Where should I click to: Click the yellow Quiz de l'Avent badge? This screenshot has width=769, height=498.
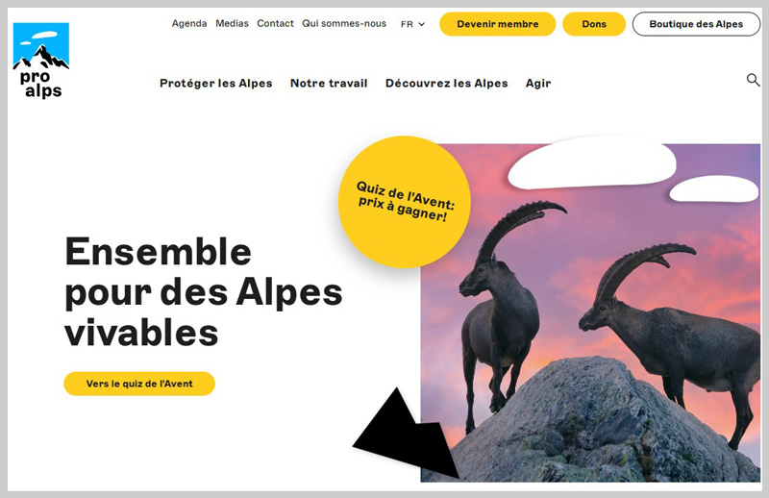click(405, 202)
